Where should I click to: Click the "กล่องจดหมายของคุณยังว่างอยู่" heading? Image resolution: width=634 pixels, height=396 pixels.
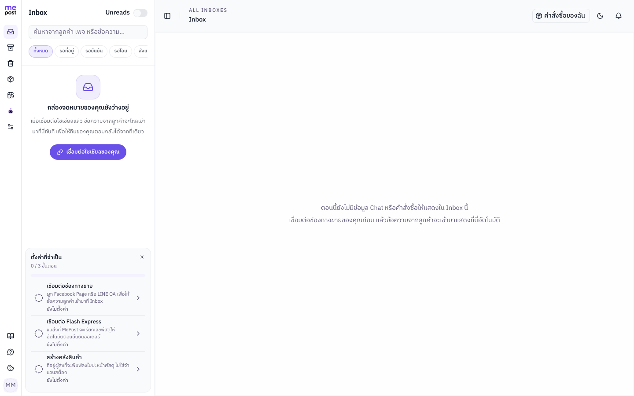click(x=88, y=107)
